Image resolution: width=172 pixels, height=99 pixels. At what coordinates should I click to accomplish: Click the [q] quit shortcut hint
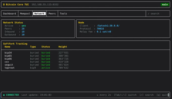[x=162, y=95]
